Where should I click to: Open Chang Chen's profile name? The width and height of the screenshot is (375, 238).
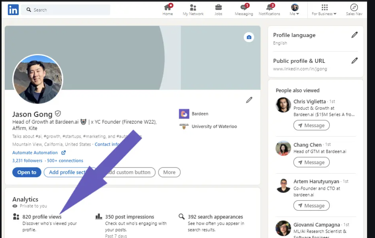pyautogui.click(x=307, y=145)
